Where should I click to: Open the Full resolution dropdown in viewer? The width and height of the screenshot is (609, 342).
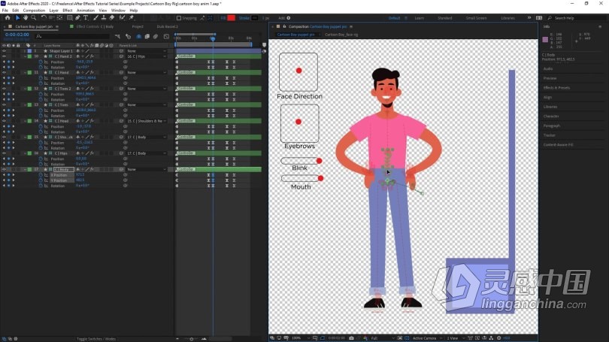click(x=382, y=338)
